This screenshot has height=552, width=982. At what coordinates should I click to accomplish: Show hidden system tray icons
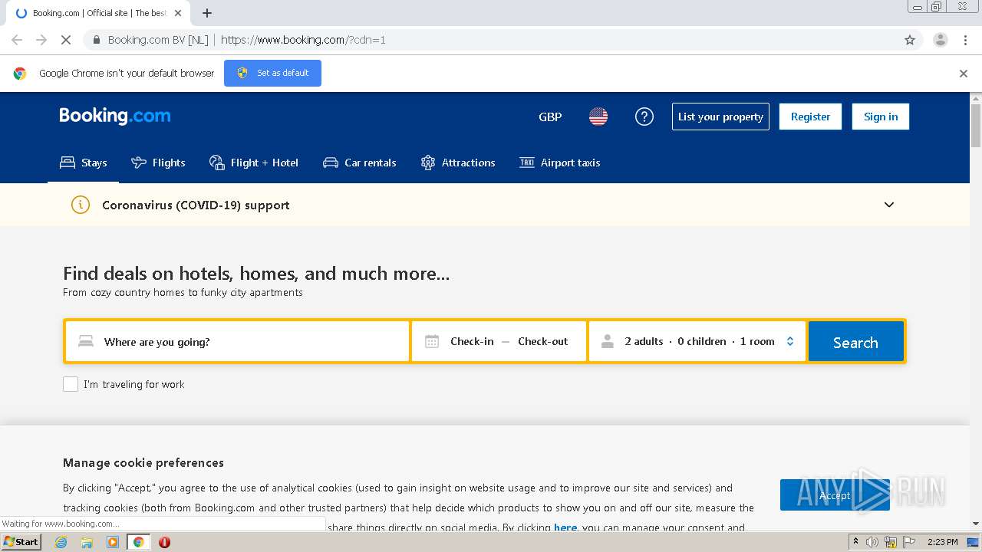[855, 542]
